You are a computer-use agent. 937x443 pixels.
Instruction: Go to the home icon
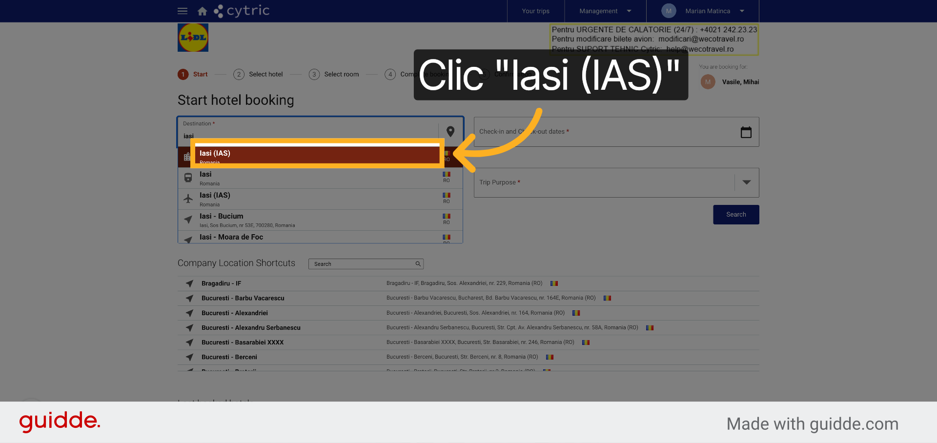pos(202,11)
